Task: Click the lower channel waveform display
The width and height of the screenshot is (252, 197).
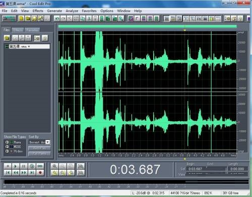Action: 147,122
